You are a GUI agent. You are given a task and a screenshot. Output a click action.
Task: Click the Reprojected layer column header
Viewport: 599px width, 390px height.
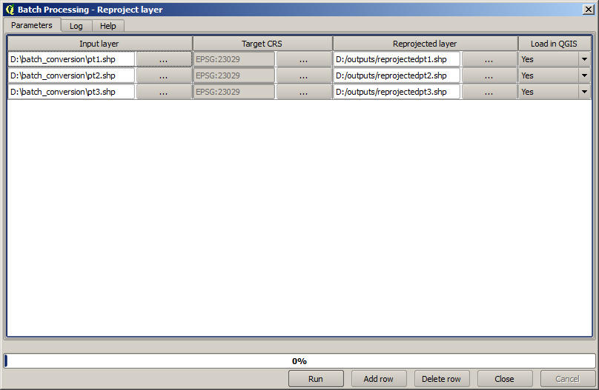(x=425, y=44)
